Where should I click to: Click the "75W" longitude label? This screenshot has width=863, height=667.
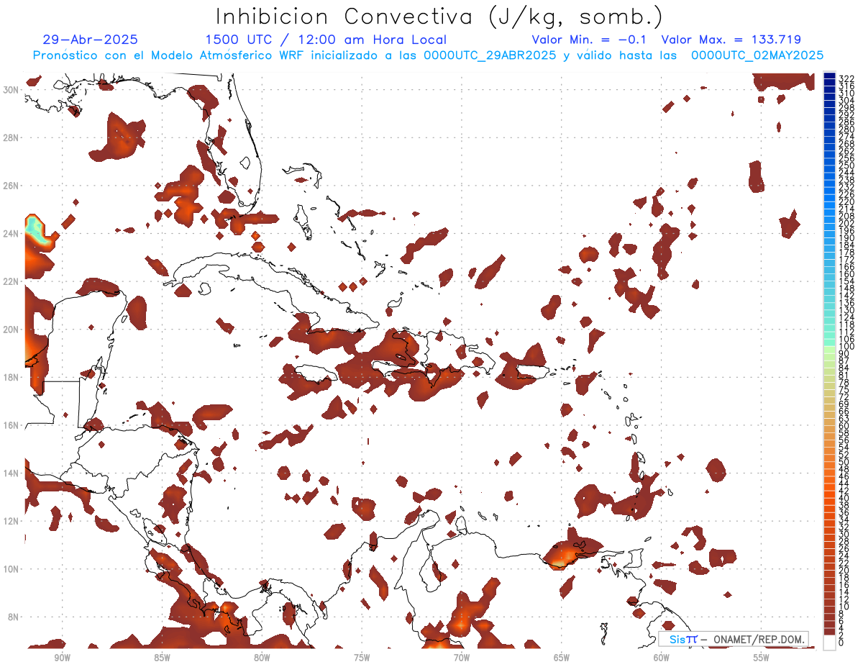click(x=362, y=658)
